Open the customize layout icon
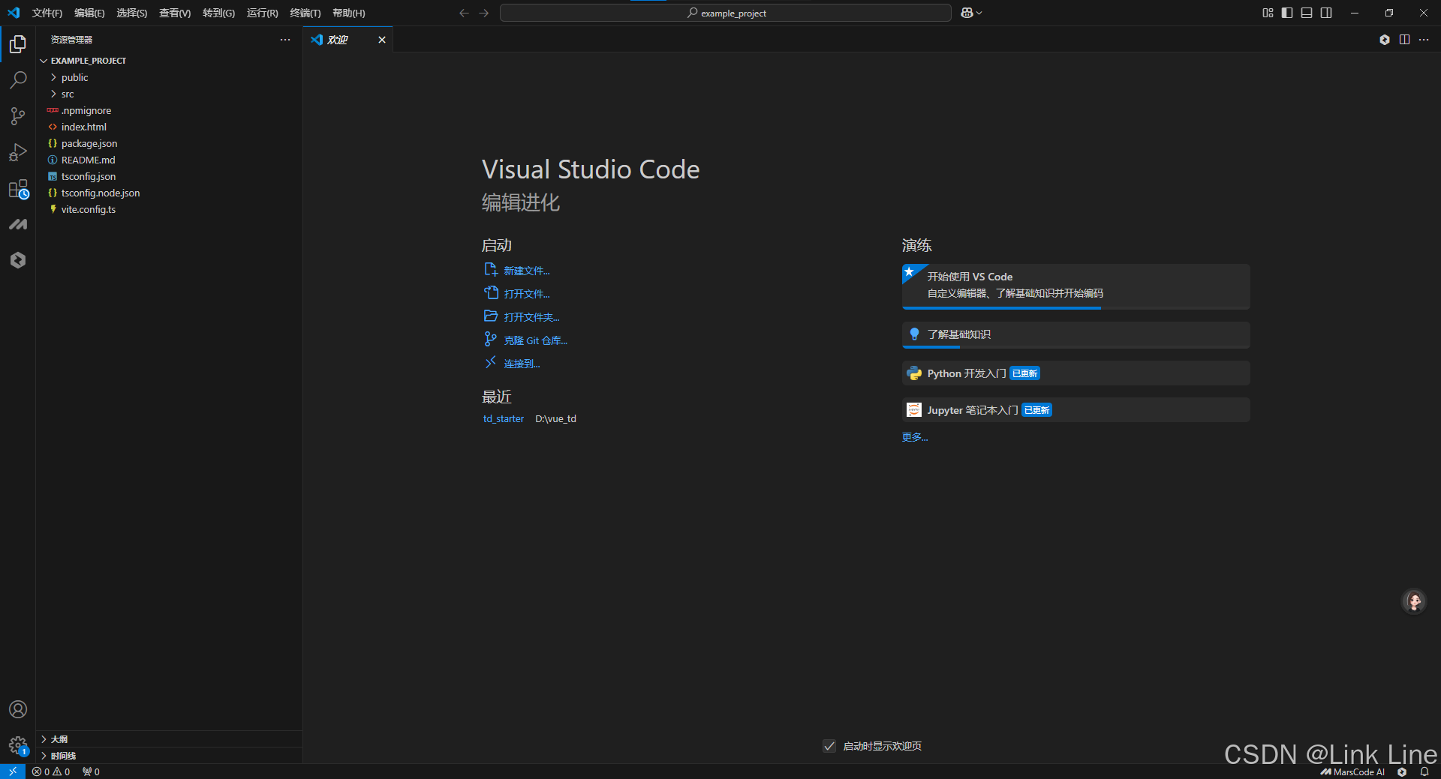1441x779 pixels. point(1268,13)
